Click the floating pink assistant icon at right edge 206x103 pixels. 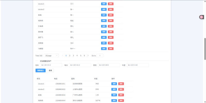tap(201, 17)
